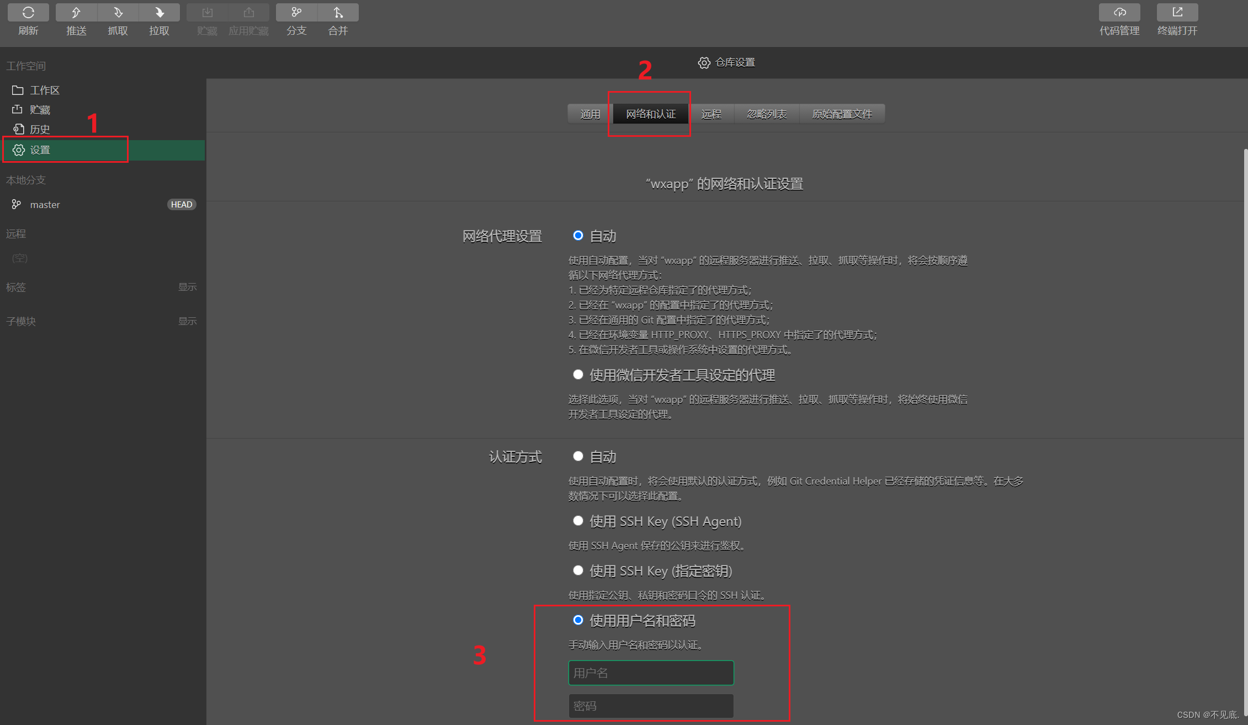Show the 子模块 submodules section
Viewport: 1248px width, 725px height.
tap(187, 321)
